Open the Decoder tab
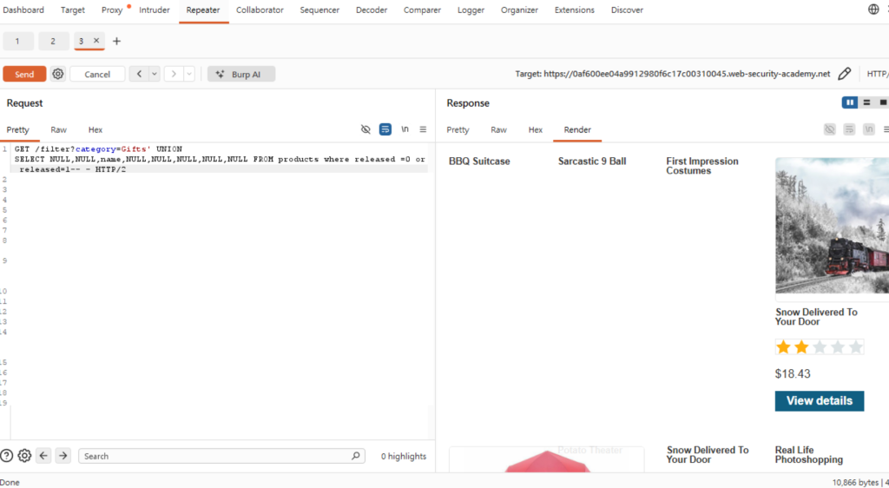This screenshot has height=488, width=889. pyautogui.click(x=372, y=10)
